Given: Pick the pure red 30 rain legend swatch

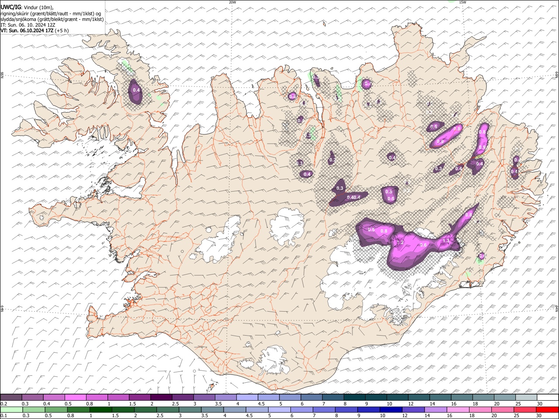Looking at the screenshot, I should click(548, 409).
